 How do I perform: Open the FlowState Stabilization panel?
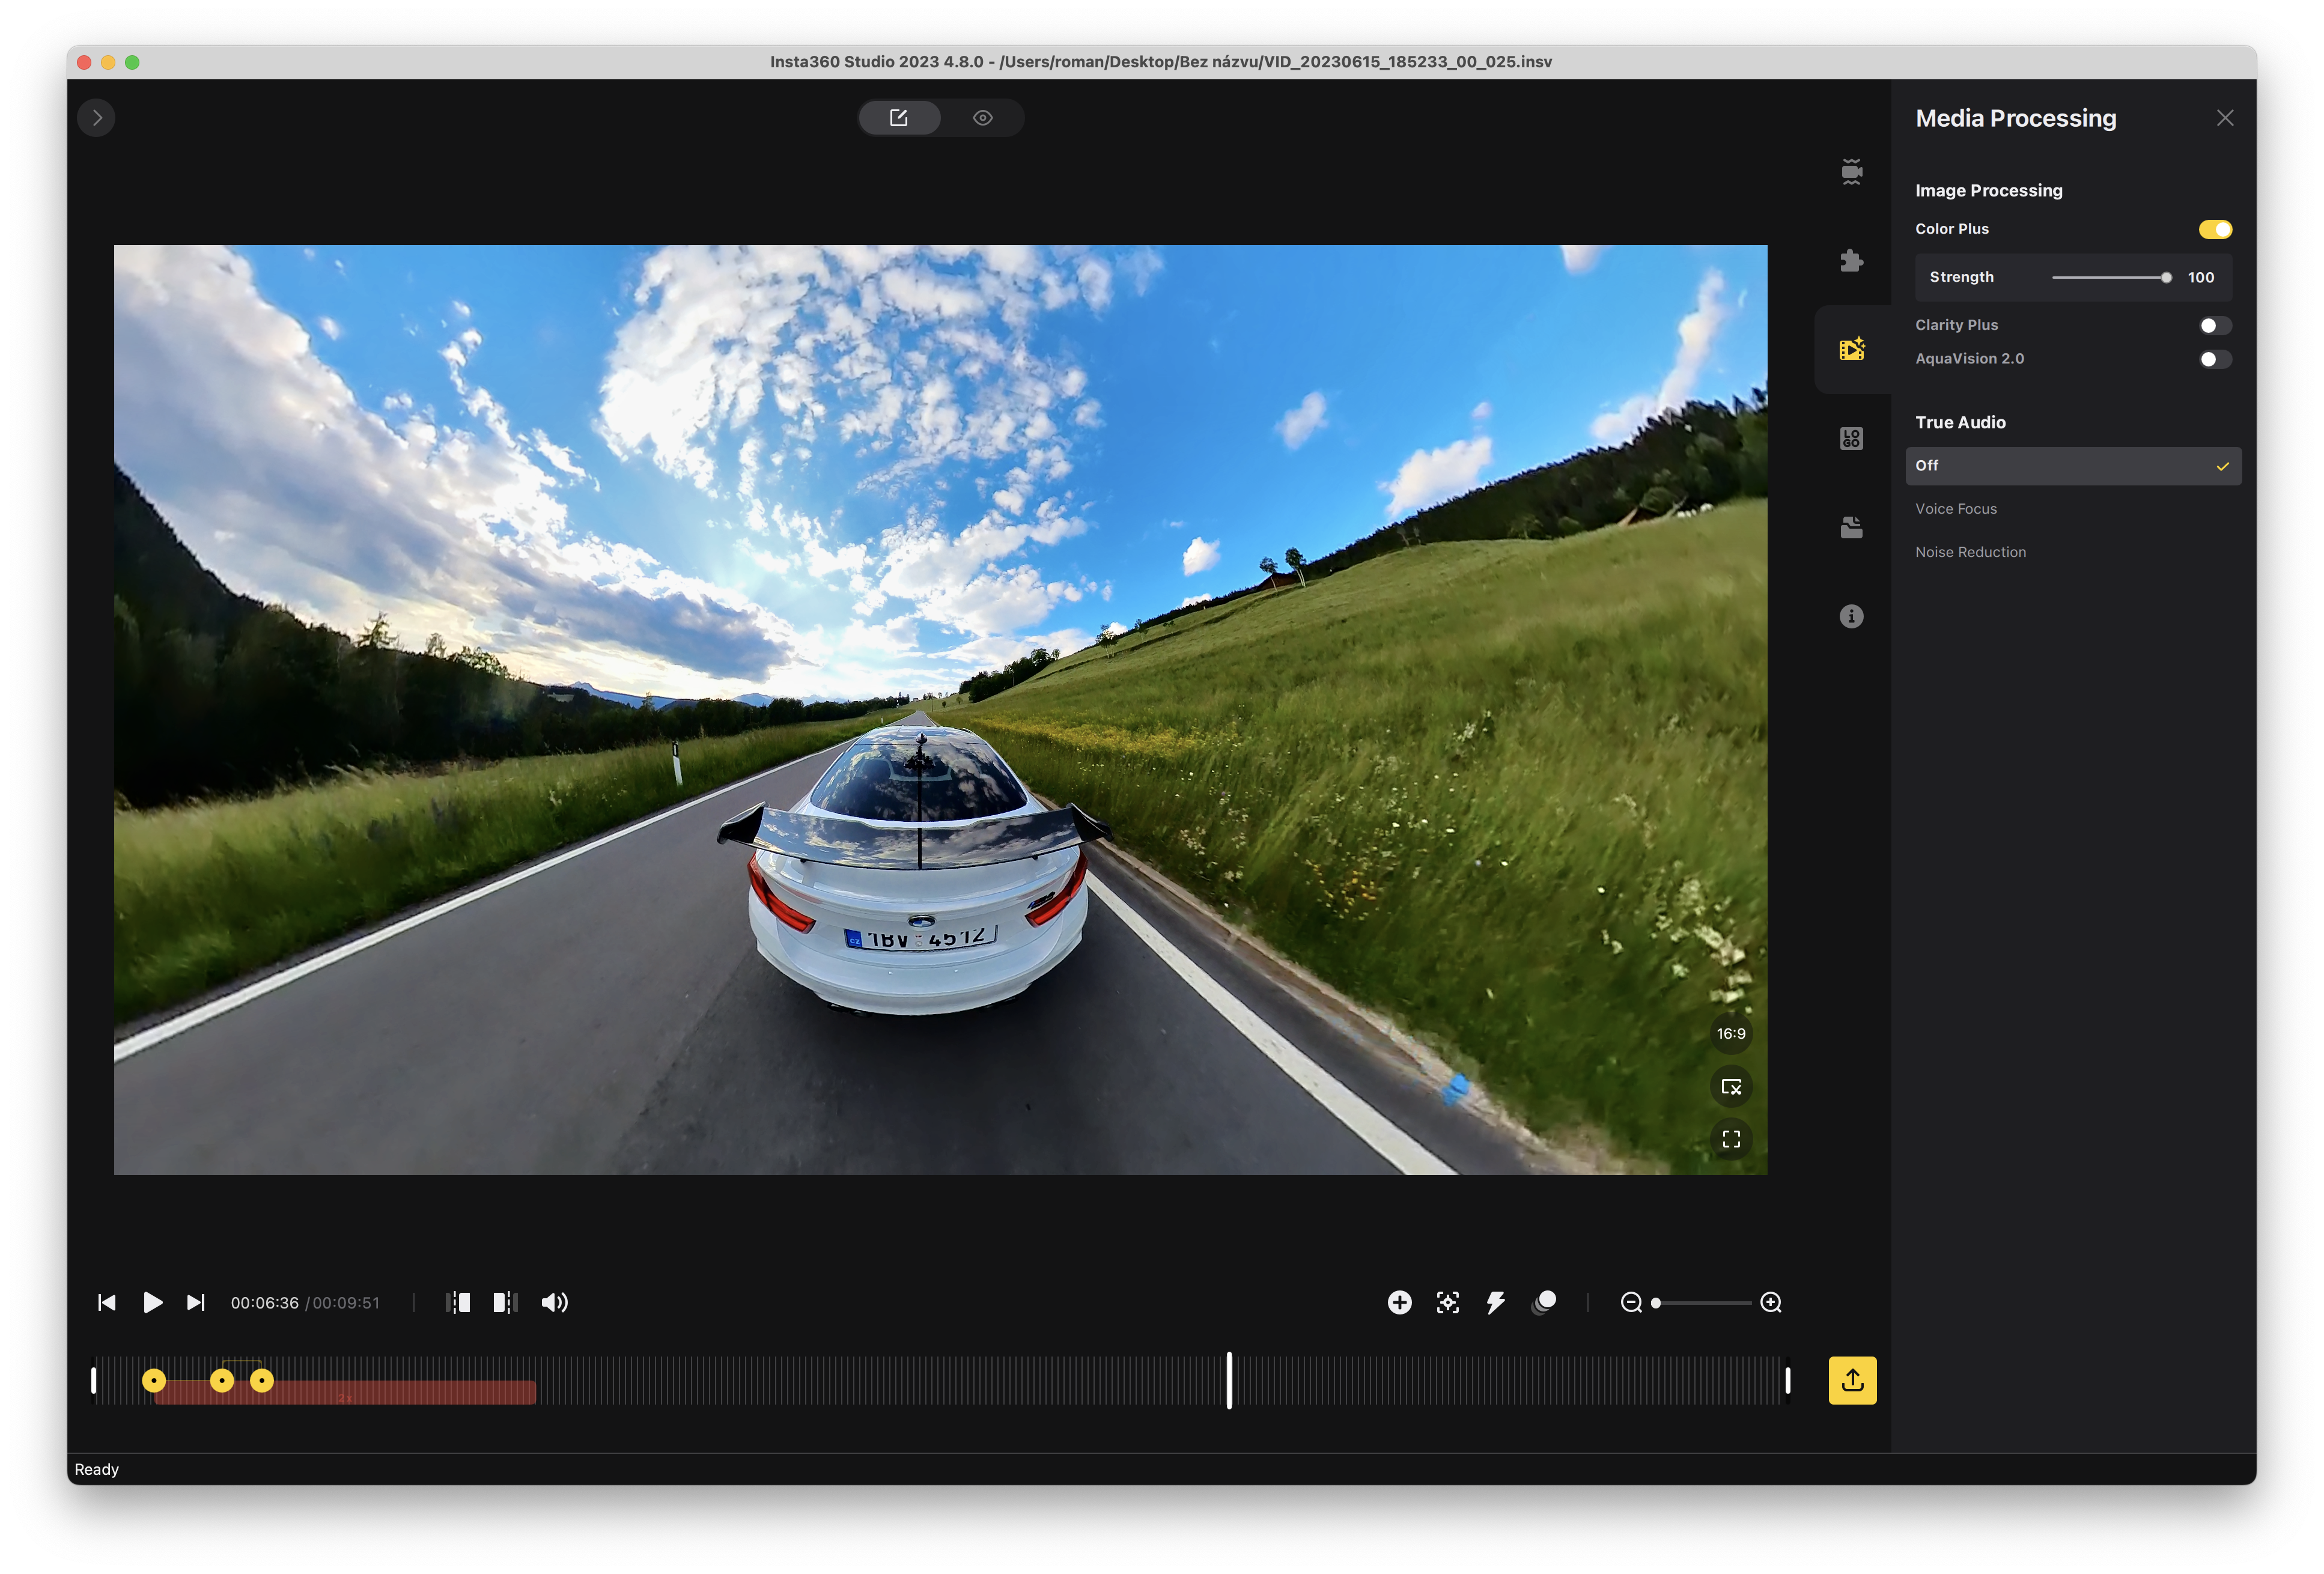[1852, 172]
